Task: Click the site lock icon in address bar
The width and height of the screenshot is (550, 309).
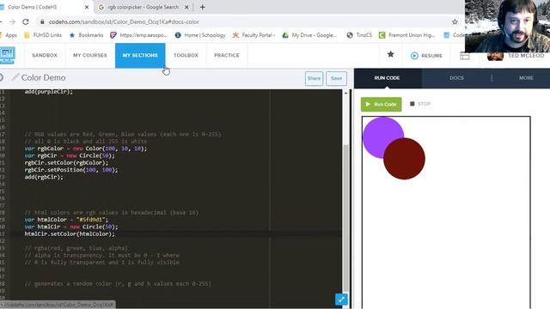Action: [x=42, y=21]
